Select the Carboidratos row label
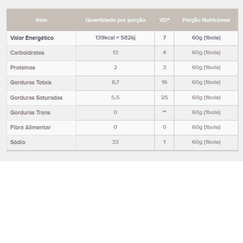The image size is (243, 243). [27, 53]
